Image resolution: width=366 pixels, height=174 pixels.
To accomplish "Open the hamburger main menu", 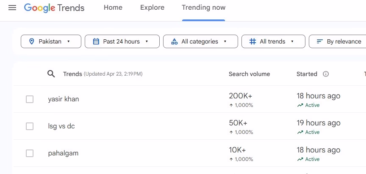I will (x=12, y=8).
